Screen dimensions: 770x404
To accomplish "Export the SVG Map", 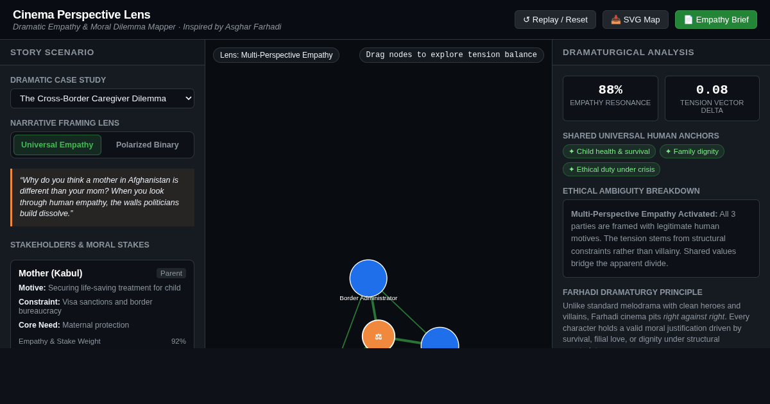I will coord(635,19).
